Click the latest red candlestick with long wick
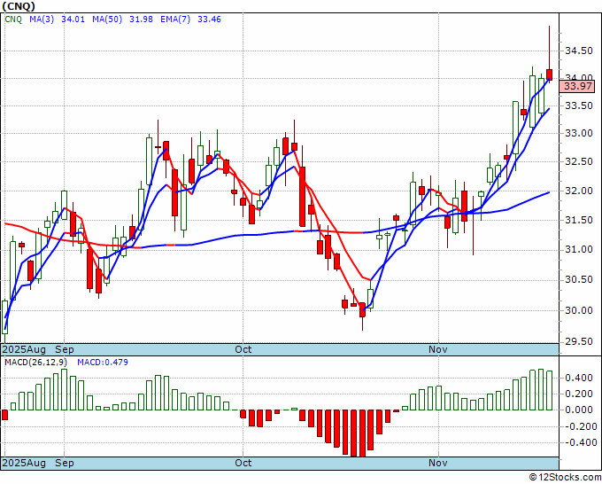This screenshot has width=602, height=484. tap(550, 74)
